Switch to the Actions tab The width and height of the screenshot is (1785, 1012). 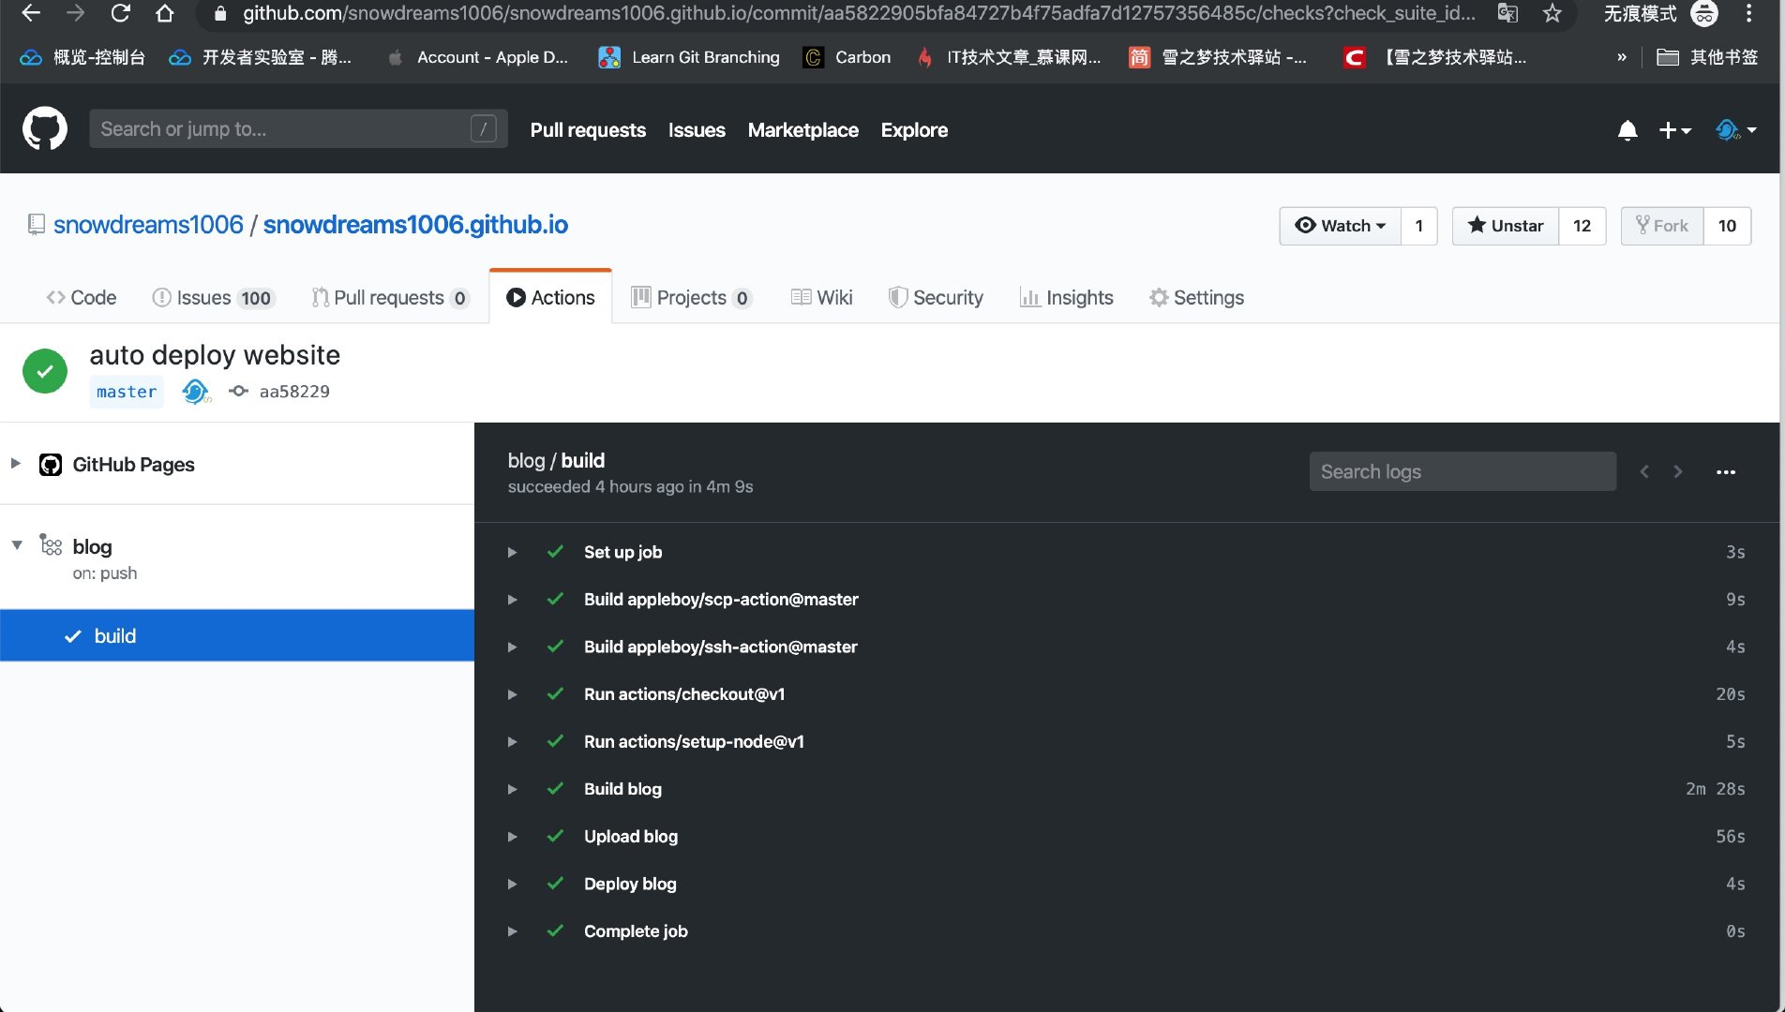coord(550,297)
